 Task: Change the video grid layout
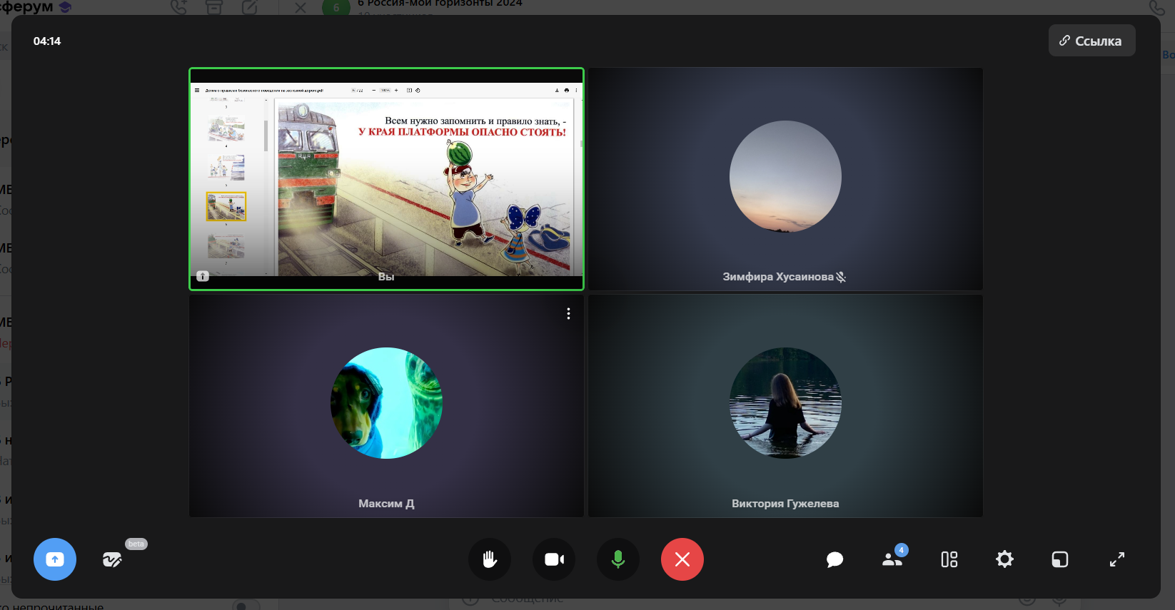949,559
